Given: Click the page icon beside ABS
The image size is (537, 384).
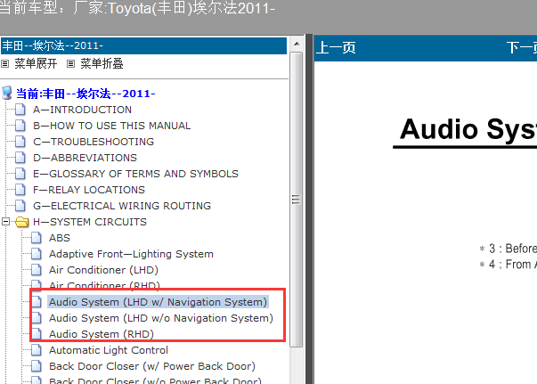Looking at the screenshot, I should point(37,238).
